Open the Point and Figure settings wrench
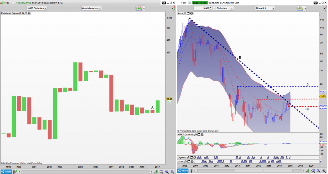This screenshot has width=328, height=174. point(26,13)
